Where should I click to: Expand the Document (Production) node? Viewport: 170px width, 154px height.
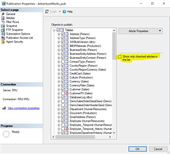pyautogui.click(x=59, y=113)
